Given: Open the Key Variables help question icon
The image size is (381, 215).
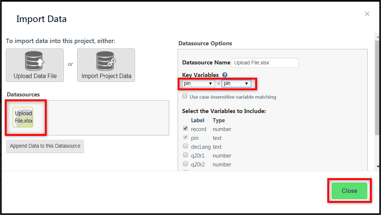Looking at the screenshot, I should point(225,75).
